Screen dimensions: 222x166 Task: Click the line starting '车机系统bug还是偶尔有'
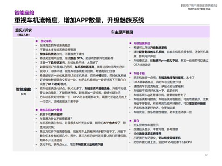(160, 95)
